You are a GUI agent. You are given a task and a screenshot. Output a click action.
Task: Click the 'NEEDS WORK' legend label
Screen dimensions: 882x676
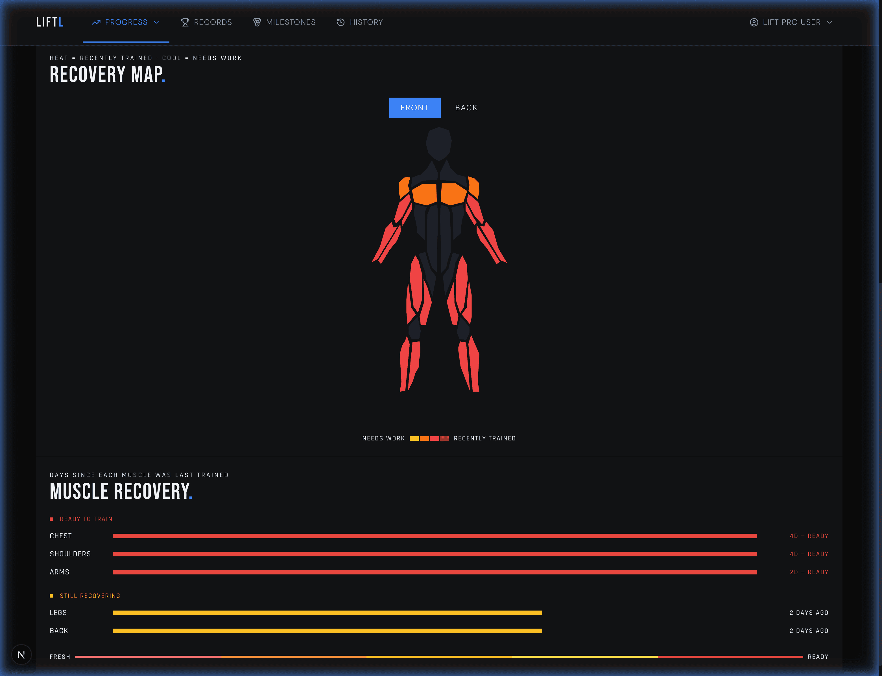[384, 439]
